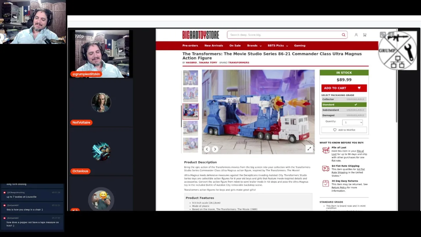Click the pop-out icon on shared screen
This screenshot has width=421, height=237.
pyautogui.click(x=383, y=35)
